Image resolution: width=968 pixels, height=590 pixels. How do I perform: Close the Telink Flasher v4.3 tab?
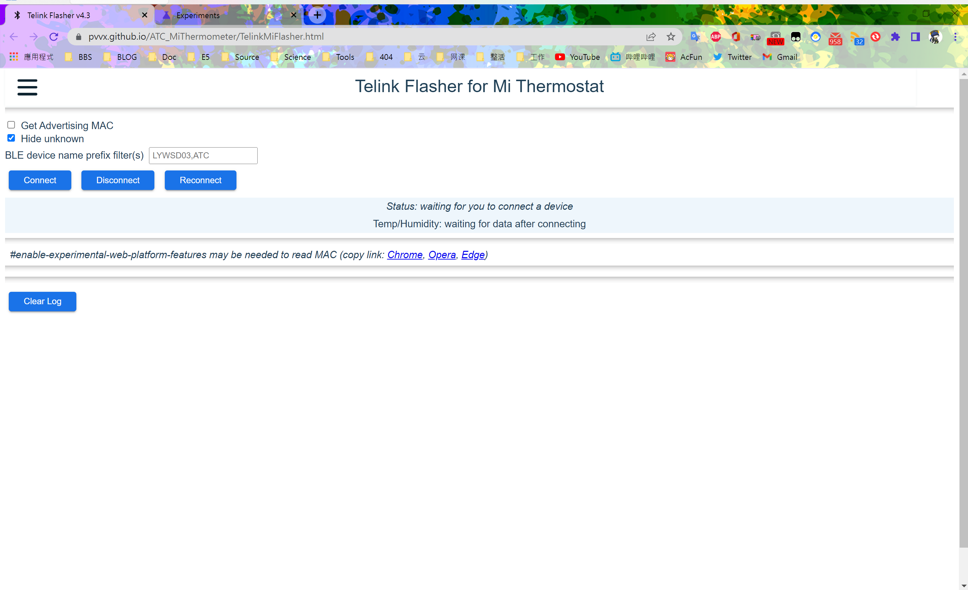tap(145, 15)
